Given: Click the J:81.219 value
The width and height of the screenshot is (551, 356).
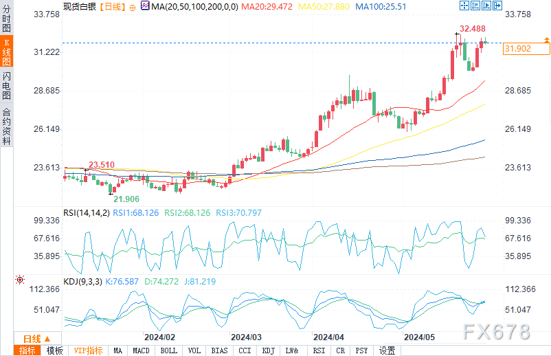Looking at the screenshot, I should click(x=200, y=282).
